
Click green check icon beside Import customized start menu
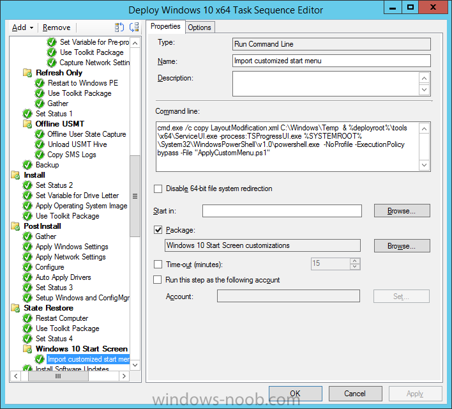coord(40,359)
